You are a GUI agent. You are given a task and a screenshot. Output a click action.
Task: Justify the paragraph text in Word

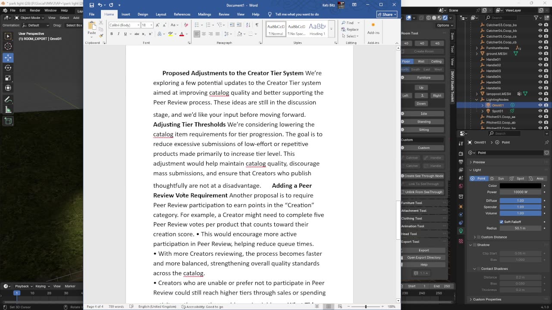coord(217,34)
